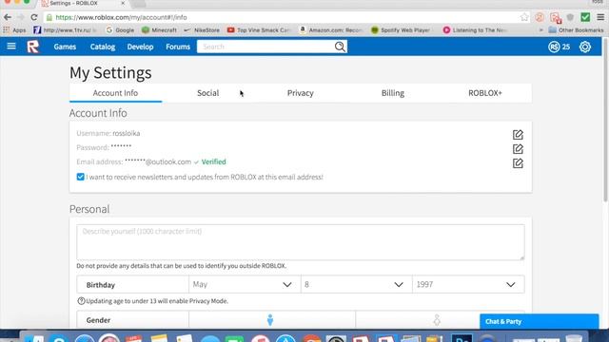Open Amazon.com bookmark

point(331,29)
